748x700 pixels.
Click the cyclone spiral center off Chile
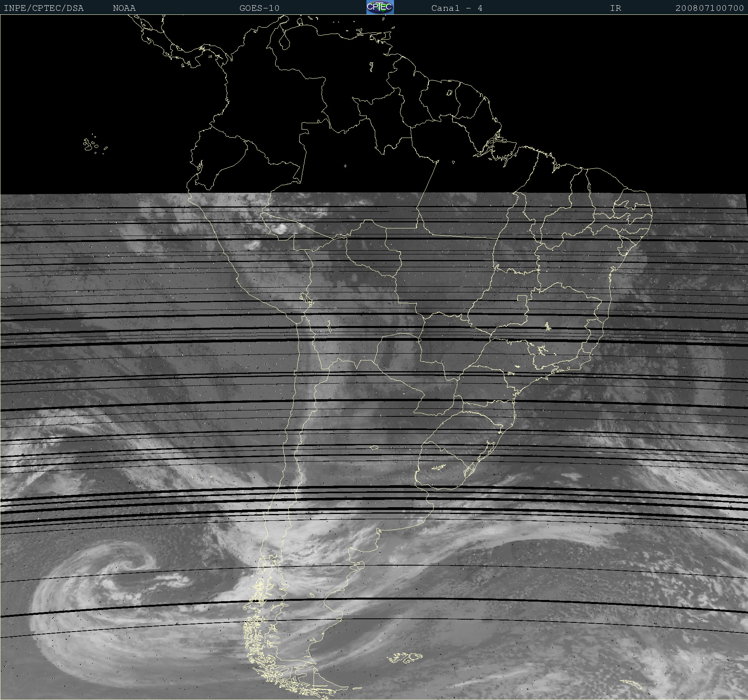tap(130, 565)
